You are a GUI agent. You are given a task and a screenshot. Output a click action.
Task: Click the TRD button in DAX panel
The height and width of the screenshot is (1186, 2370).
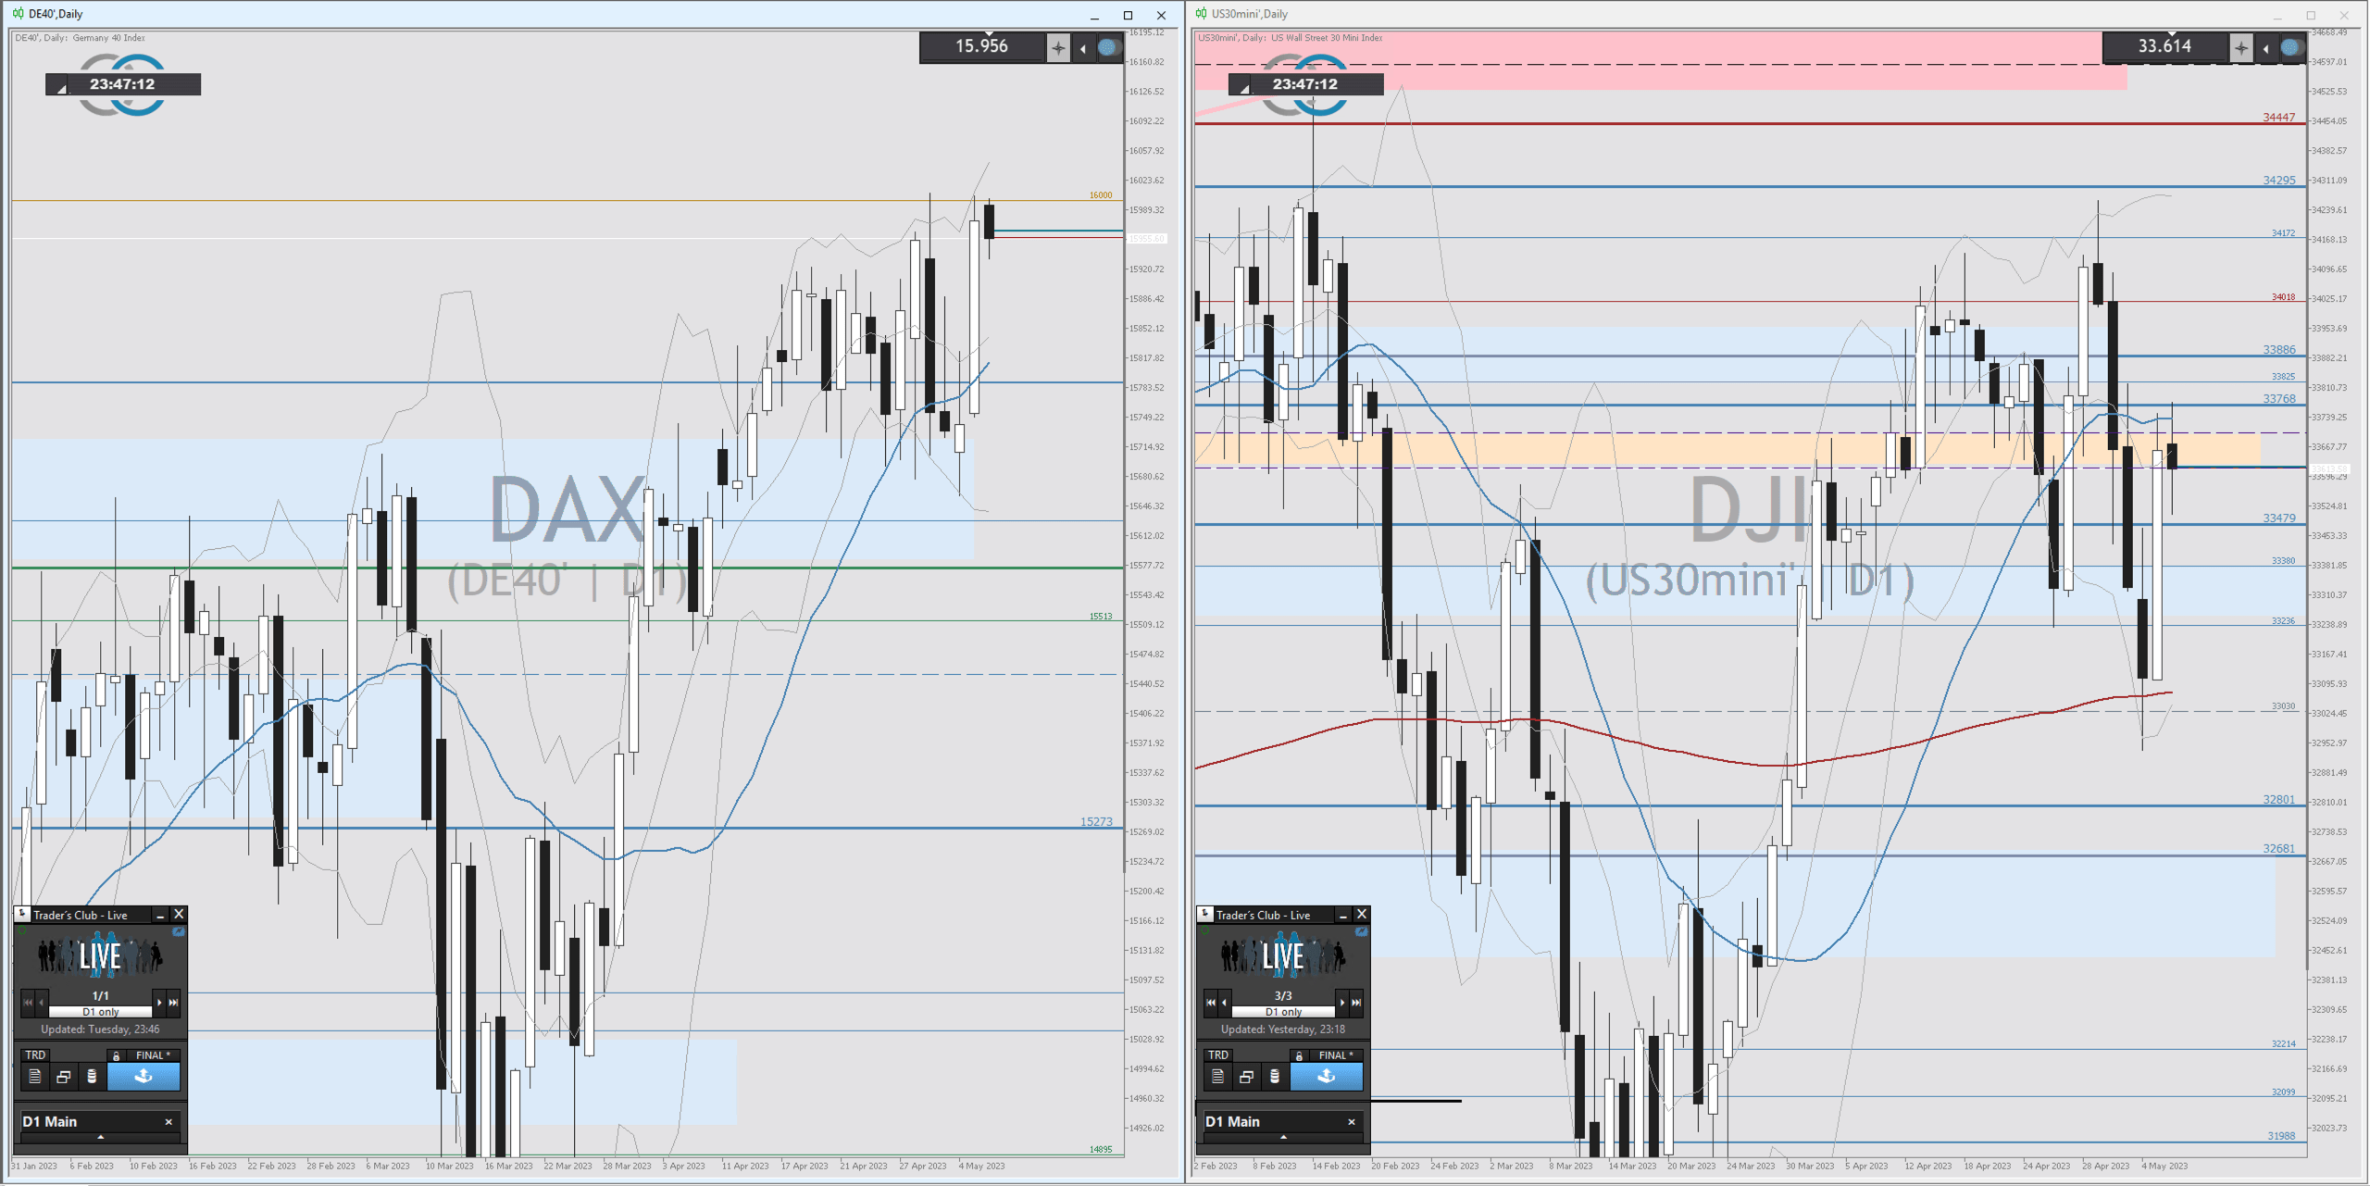coord(35,1055)
